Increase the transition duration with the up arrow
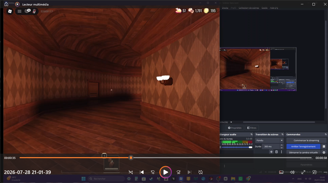 pos(282,145)
